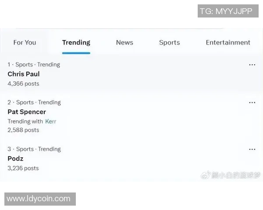Show the Entertainment tab
263x210 pixels.
228,42
